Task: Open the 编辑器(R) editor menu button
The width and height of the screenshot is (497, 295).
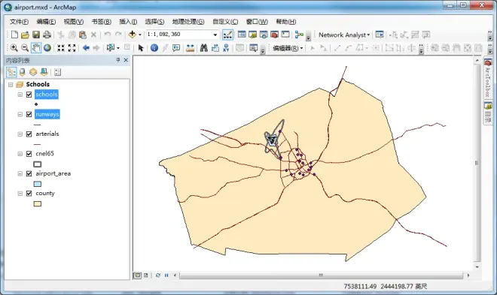Action: pos(288,48)
